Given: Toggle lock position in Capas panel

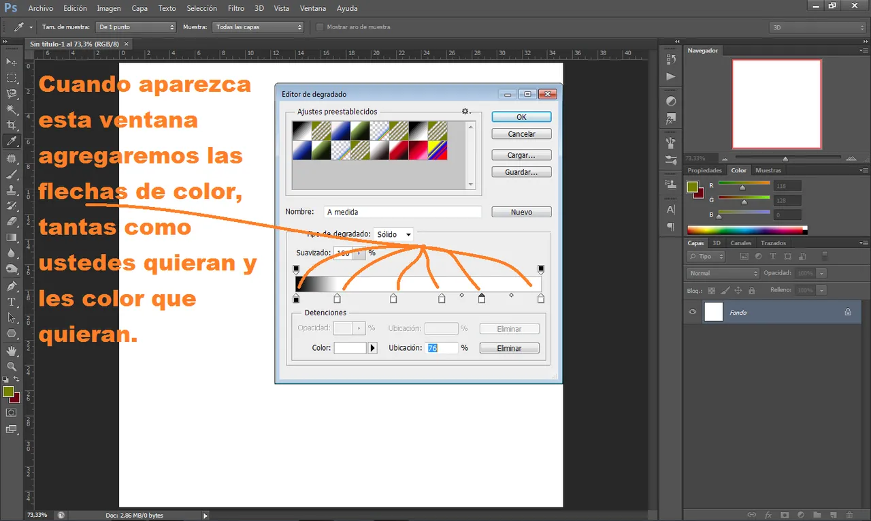Looking at the screenshot, I should [x=738, y=290].
